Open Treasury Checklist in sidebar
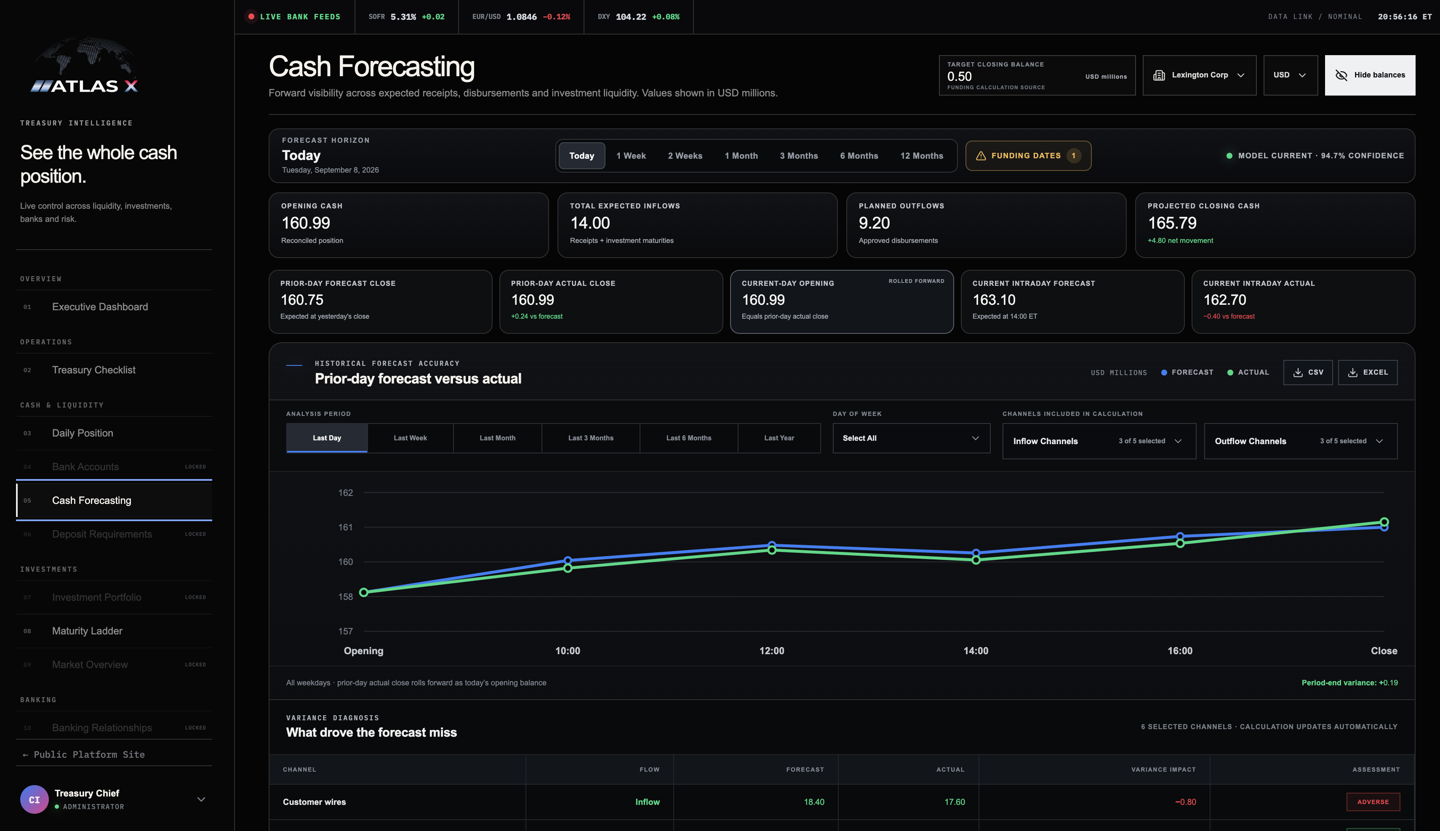 (114, 370)
